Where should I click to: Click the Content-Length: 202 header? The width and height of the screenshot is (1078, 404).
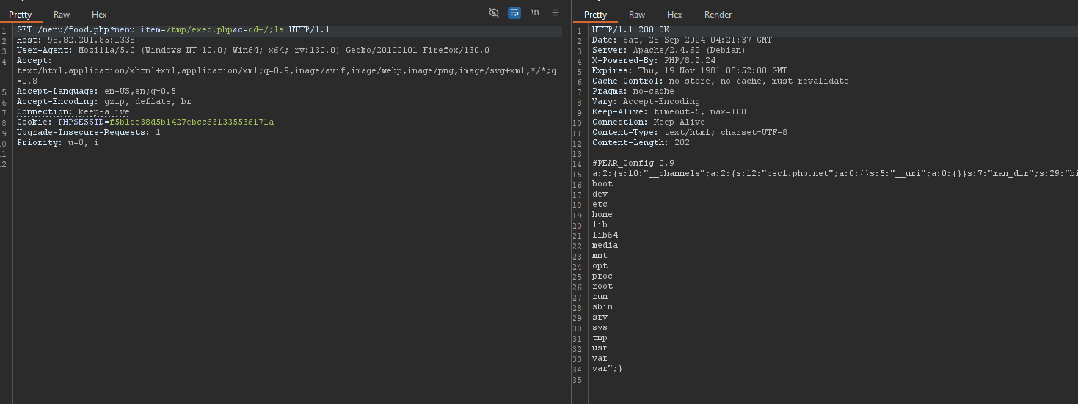point(641,143)
